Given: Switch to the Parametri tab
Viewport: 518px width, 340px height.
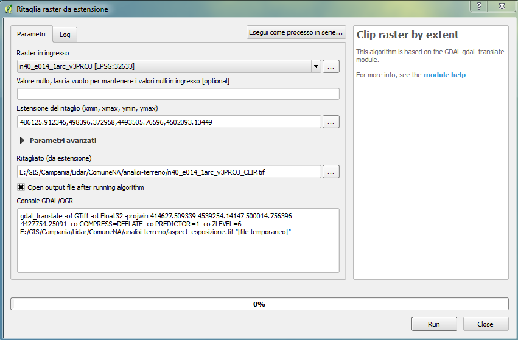Looking at the screenshot, I should coord(32,34).
